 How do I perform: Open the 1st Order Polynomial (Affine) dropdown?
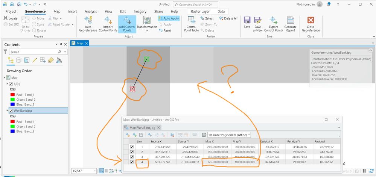point(229,135)
